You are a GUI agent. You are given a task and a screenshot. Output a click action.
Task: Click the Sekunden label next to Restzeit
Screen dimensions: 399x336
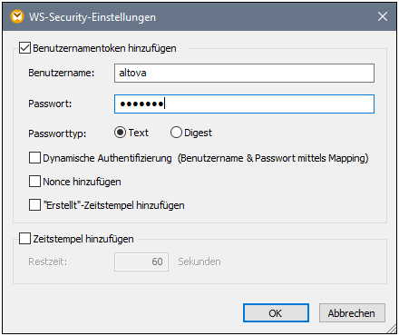[x=199, y=262]
